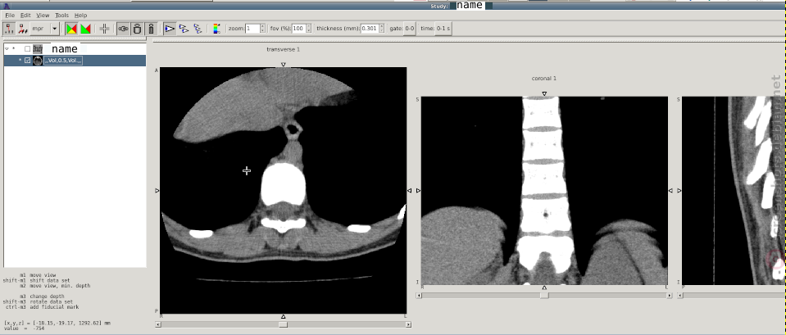Click the 'transverse 1' label

tap(284, 50)
